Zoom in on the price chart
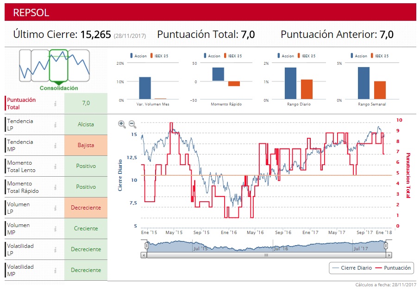Screen dimensions: 420x290 point(122,124)
